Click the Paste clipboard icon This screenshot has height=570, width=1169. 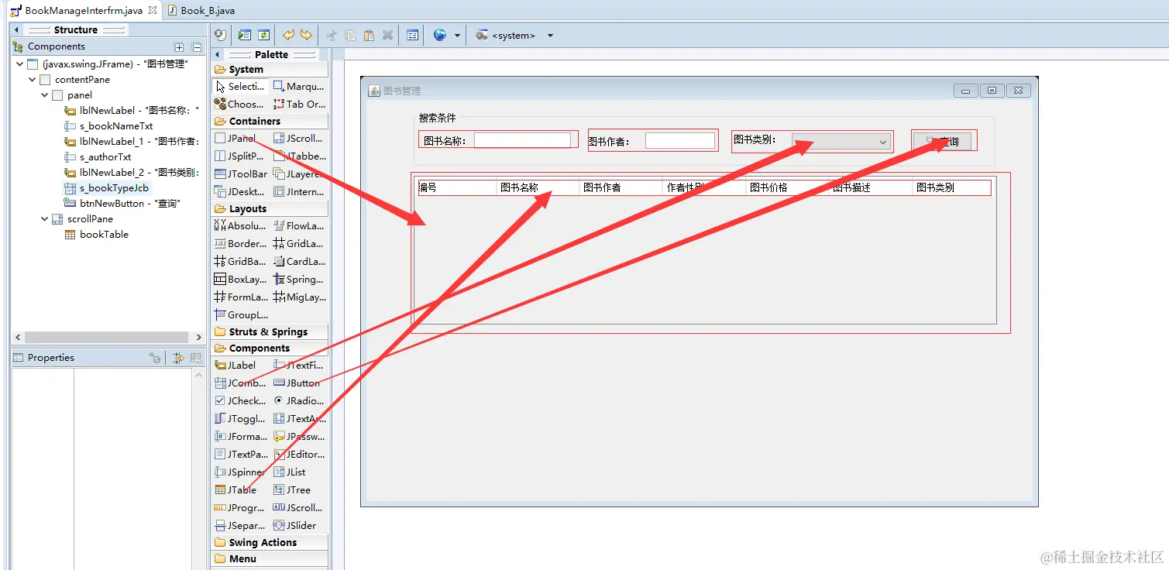point(369,35)
